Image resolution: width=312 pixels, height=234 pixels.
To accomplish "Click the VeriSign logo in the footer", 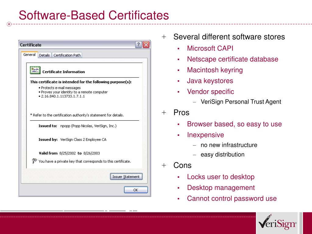I will (x=277, y=223).
